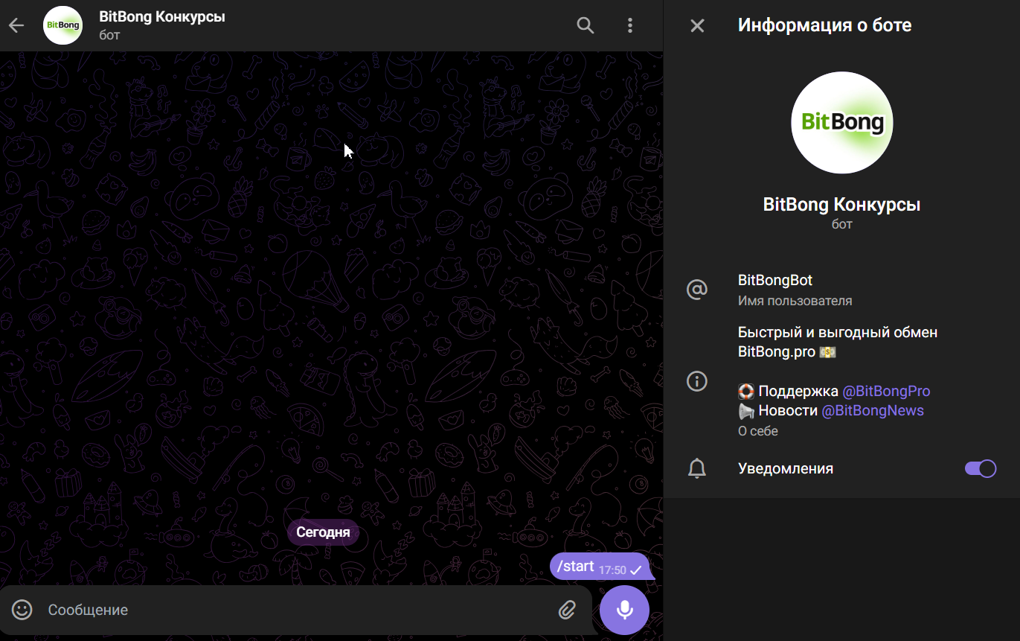Click the 17:50 message timestamp
The width and height of the screenshot is (1020, 641).
612,570
